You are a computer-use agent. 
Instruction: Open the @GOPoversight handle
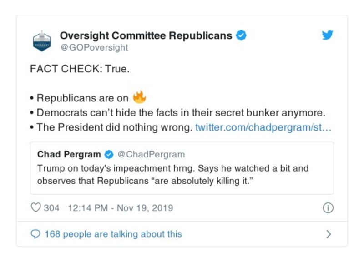[94, 47]
